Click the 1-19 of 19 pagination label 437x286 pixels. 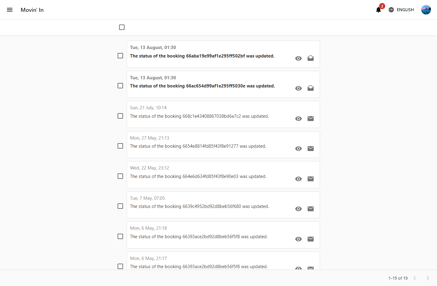click(x=398, y=278)
